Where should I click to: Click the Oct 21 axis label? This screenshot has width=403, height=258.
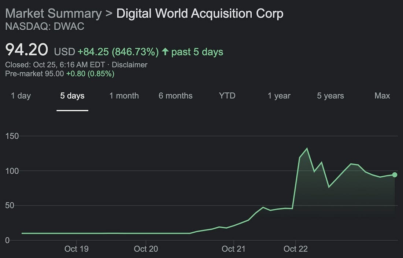(233, 249)
